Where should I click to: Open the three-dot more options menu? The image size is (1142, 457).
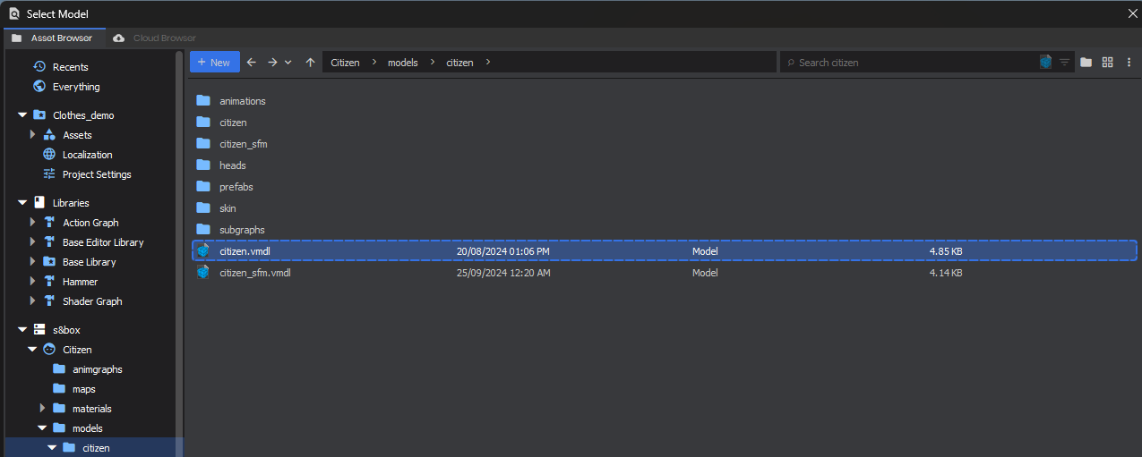(1129, 62)
